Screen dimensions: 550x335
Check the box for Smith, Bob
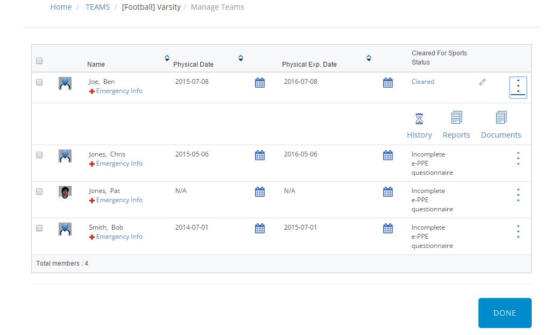(39, 228)
